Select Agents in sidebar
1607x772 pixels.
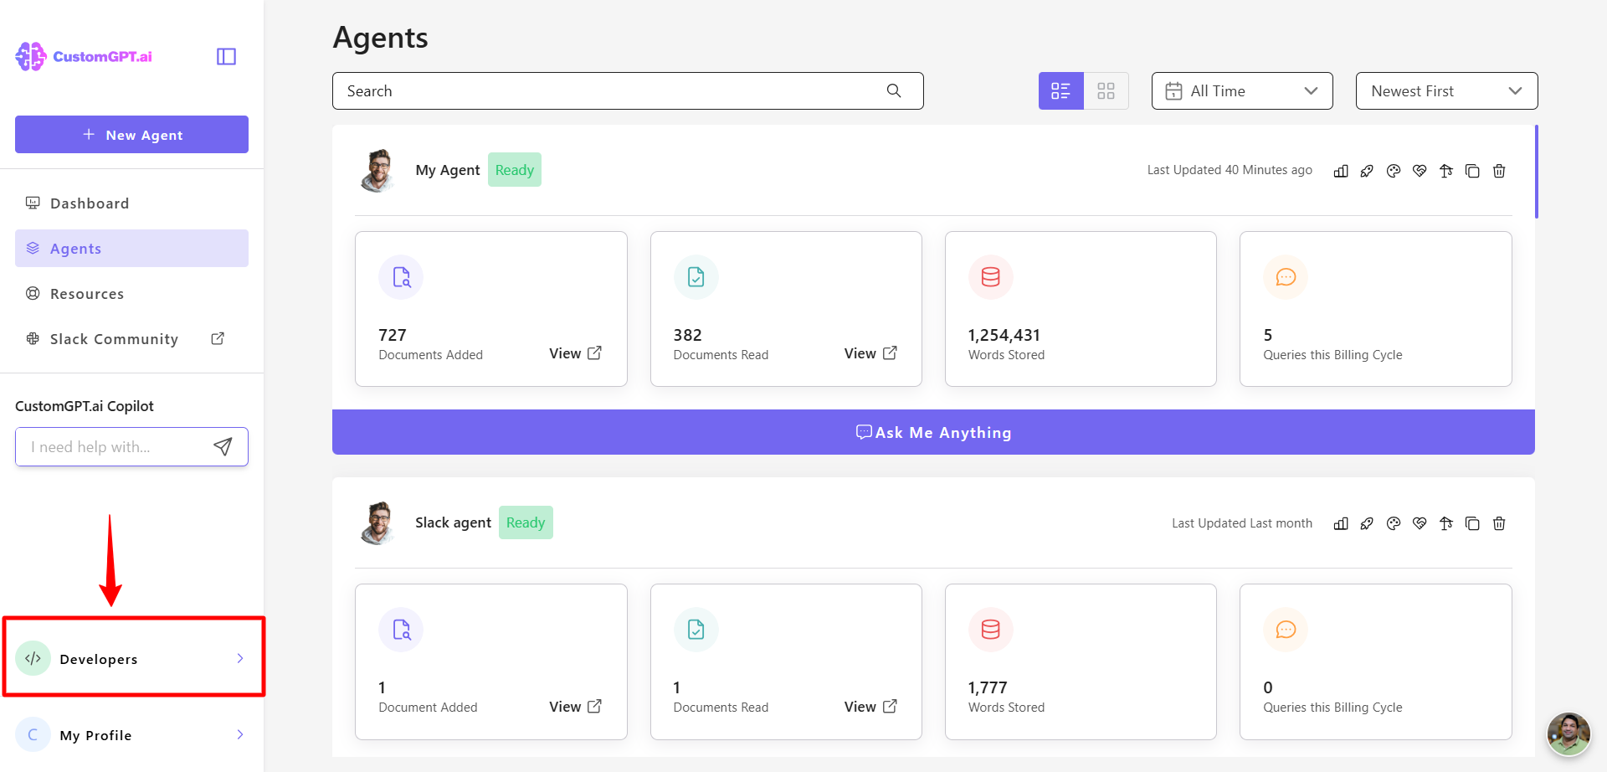click(x=131, y=249)
